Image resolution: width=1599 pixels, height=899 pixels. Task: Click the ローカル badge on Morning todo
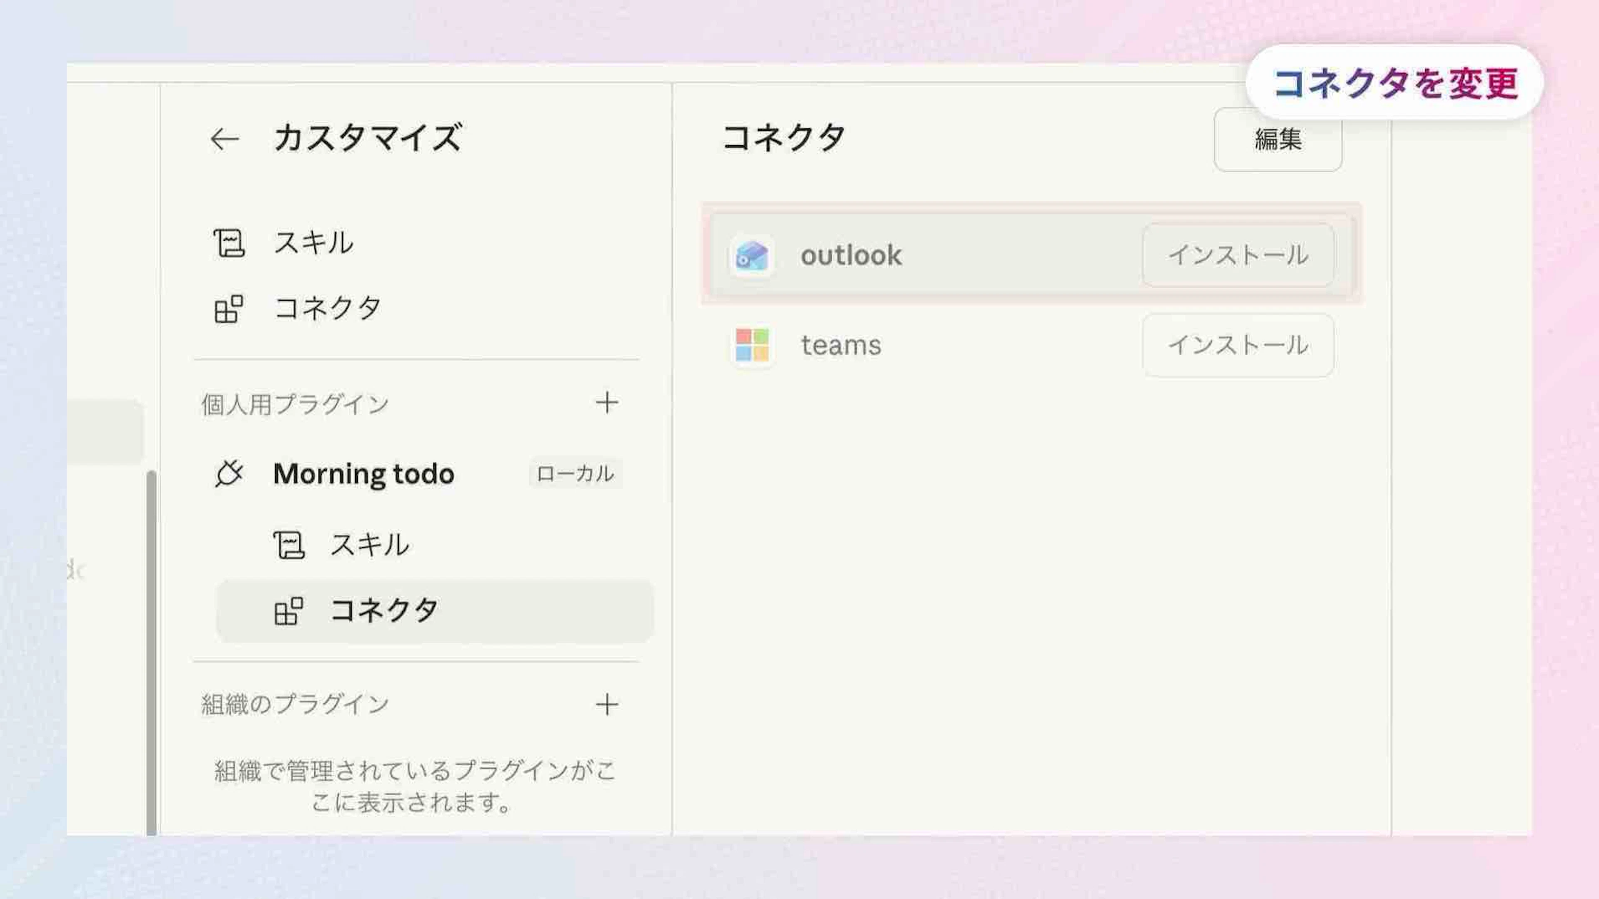[575, 474]
